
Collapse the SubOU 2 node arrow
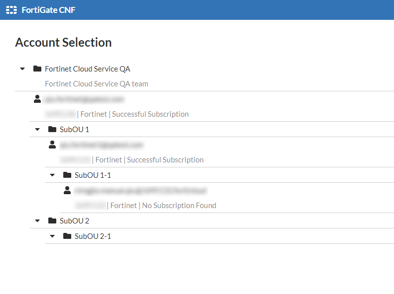(37, 220)
